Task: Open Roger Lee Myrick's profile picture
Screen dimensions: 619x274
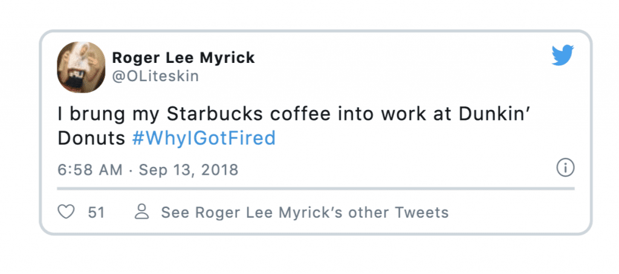Action: pos(82,68)
